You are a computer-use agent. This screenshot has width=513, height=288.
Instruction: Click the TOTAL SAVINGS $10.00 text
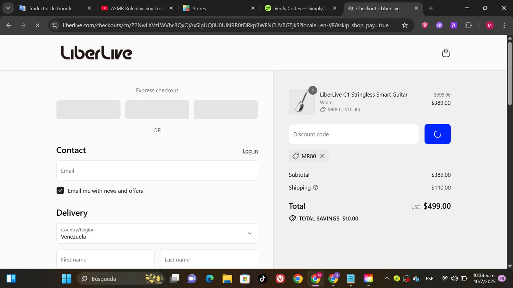tap(328, 218)
